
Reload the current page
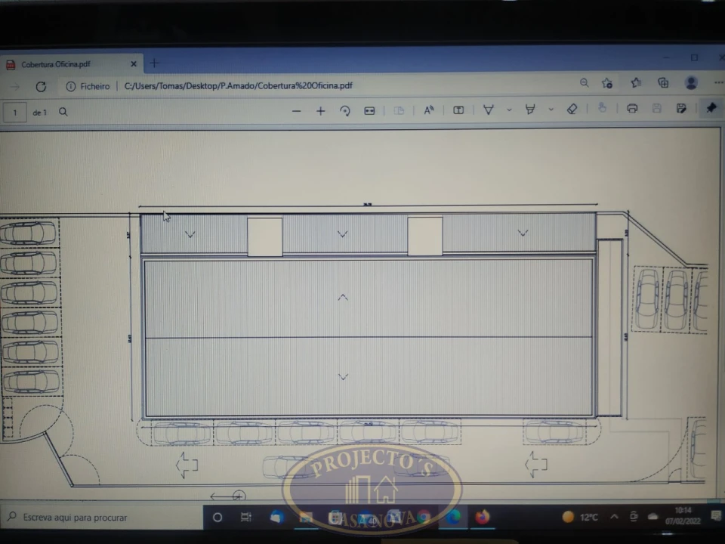point(41,87)
